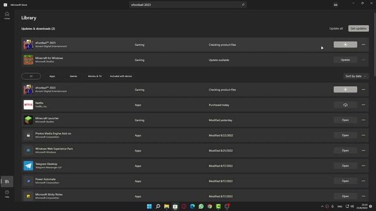The image size is (376, 211).
Task: Select the Included with device filter
Action: [121, 76]
